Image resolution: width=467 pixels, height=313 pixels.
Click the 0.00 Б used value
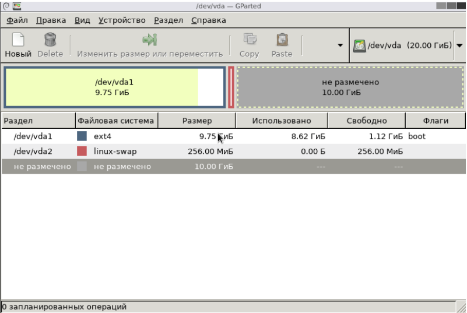313,152
